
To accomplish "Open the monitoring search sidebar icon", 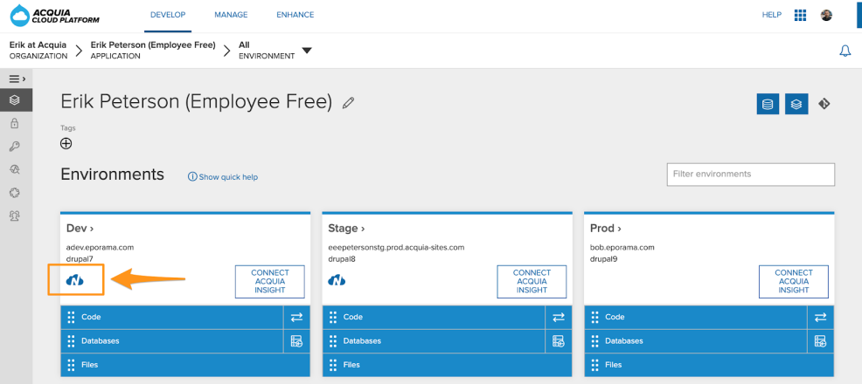I will pos(15,169).
